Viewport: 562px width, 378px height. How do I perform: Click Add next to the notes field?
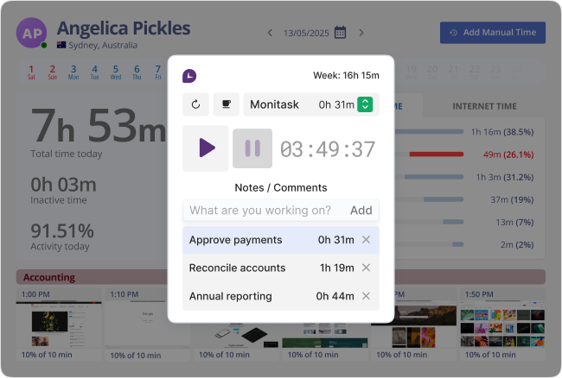[x=361, y=211]
